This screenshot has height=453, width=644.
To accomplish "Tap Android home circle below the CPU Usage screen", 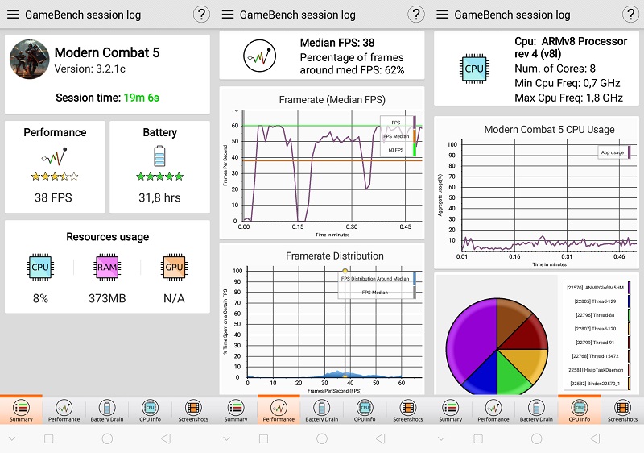I will [x=536, y=438].
